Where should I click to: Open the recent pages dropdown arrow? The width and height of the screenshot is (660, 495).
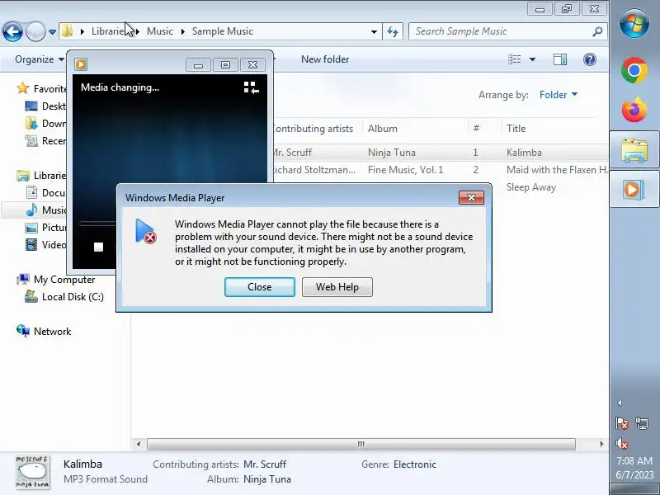tap(52, 31)
